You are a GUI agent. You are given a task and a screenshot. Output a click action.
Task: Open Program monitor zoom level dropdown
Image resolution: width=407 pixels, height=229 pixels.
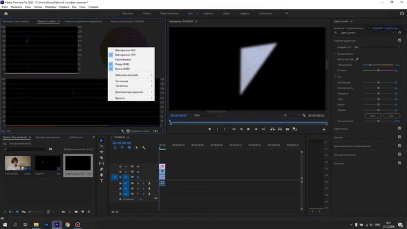click(207, 116)
